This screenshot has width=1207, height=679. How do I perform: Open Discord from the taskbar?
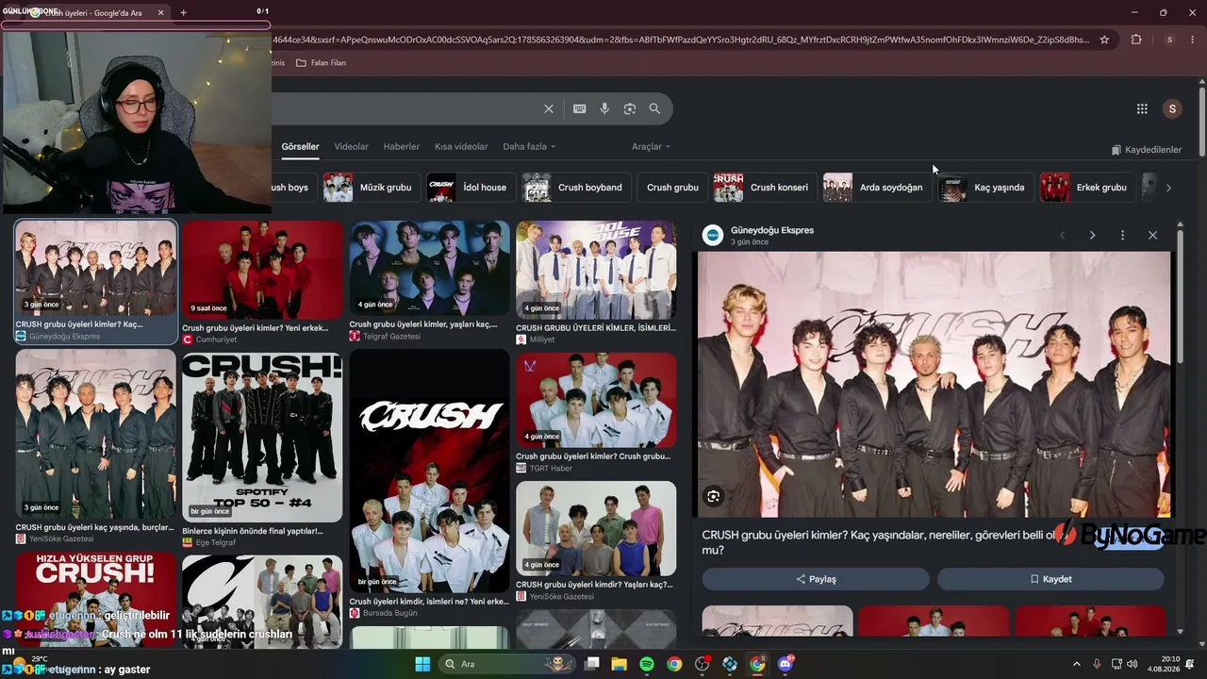pyautogui.click(x=785, y=664)
